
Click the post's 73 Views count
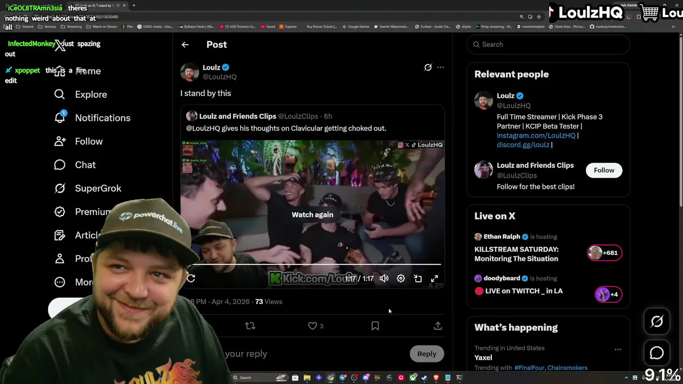point(268,302)
